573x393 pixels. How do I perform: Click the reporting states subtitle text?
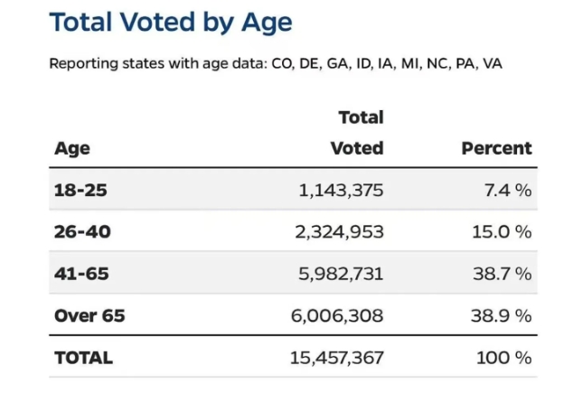[x=276, y=64]
